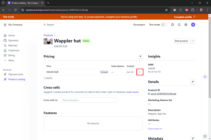Click the ABP adblock extension icon
This screenshot has height=140, width=211.
click(x=187, y=10)
